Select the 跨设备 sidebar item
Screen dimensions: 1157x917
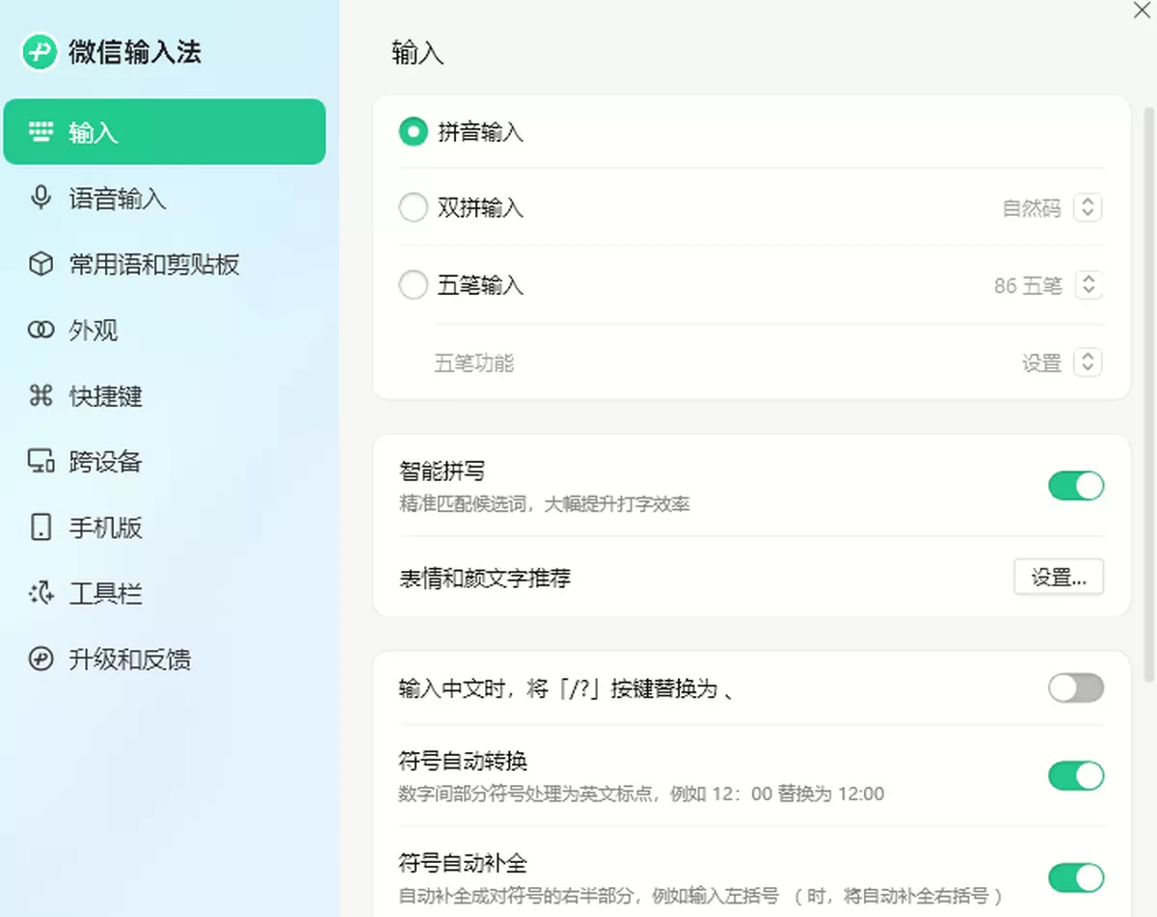[x=164, y=461]
